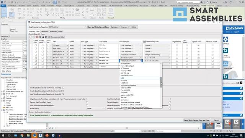The width and height of the screenshot is (245, 138).
Task: Open the Architecture ribbon tab
Action: [x=12, y=6]
